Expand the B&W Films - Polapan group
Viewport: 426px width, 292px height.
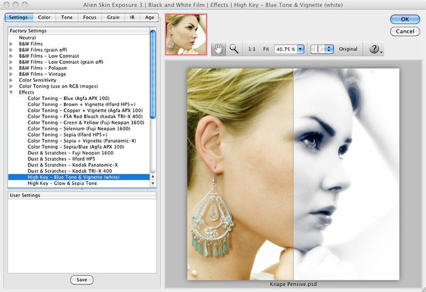tap(11, 68)
